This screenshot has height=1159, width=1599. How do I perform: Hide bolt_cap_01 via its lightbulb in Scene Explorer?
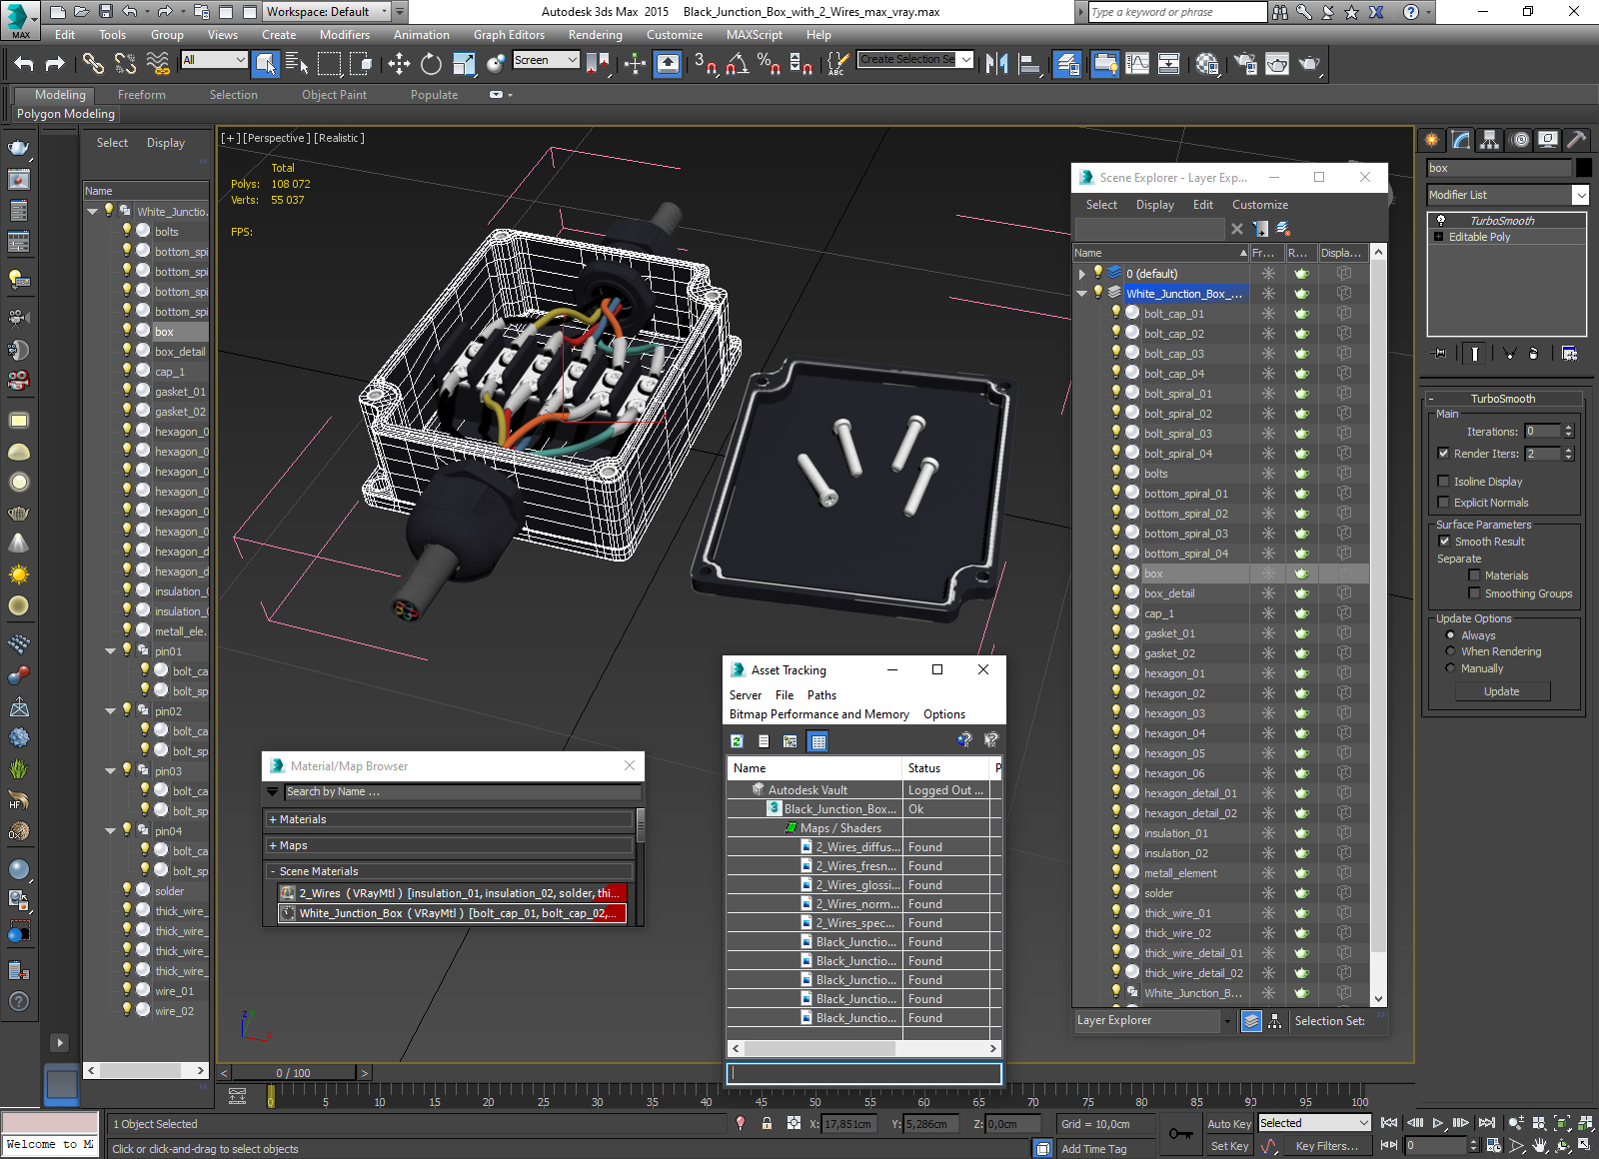point(1116,313)
